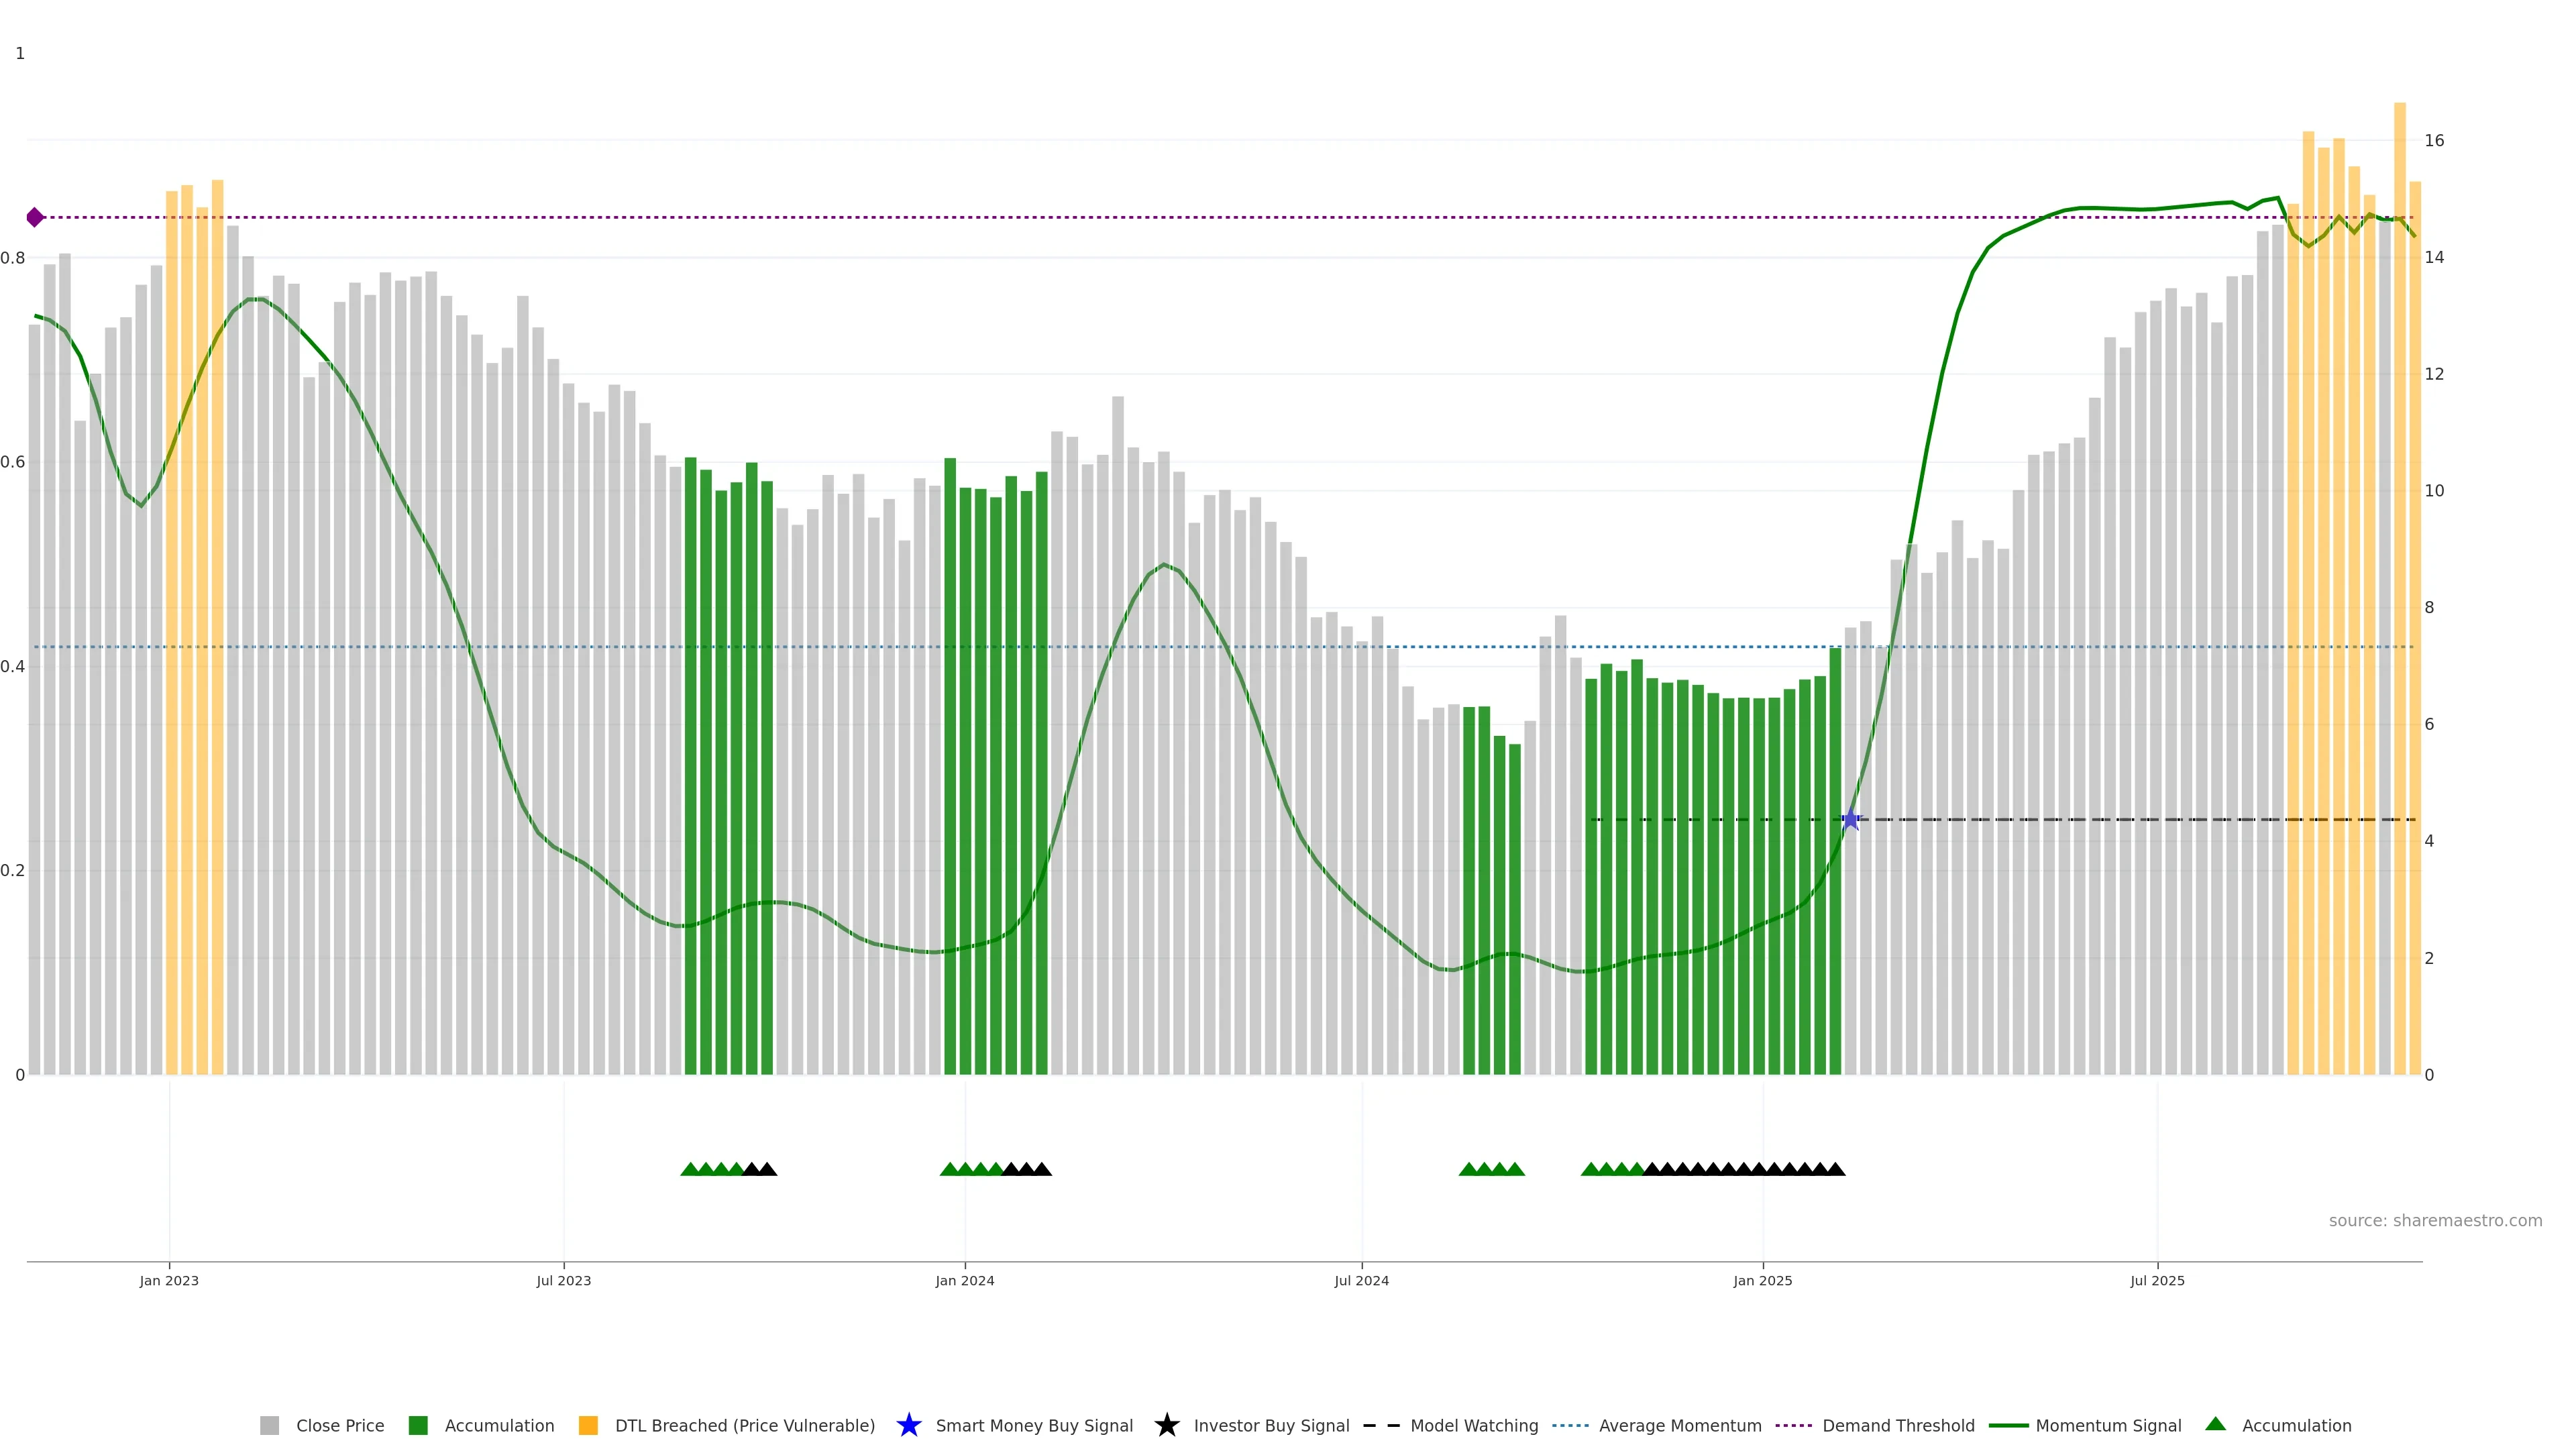Click the Jan 2023 axis label
Image resolution: width=2576 pixels, height=1449 pixels.
coord(169,1280)
